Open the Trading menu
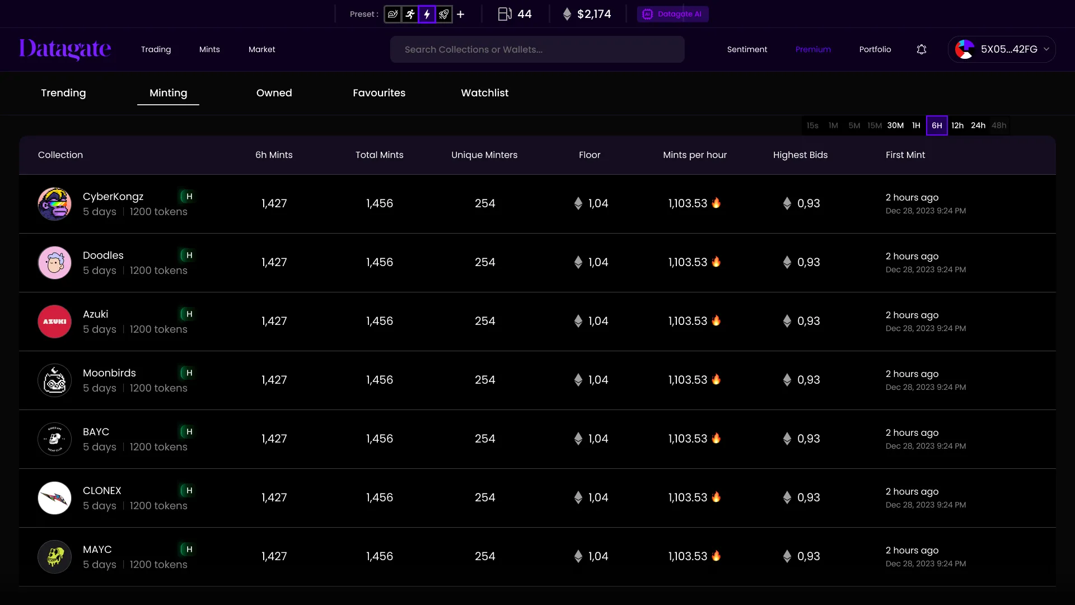 (156, 49)
